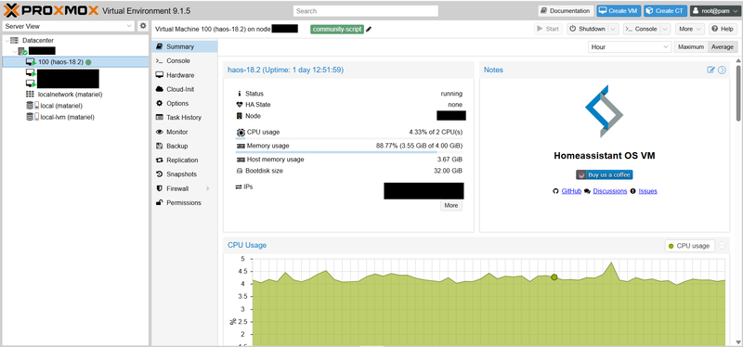
Task: Click the GitHub octocat icon
Action: click(x=556, y=191)
